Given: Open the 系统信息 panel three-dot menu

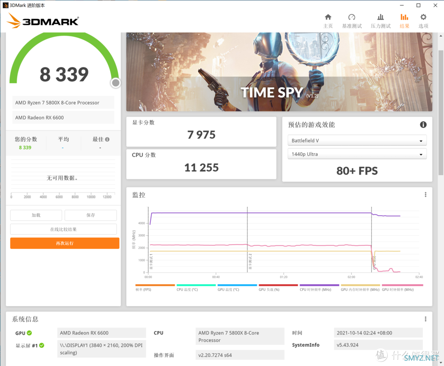Looking at the screenshot, I should (425, 319).
